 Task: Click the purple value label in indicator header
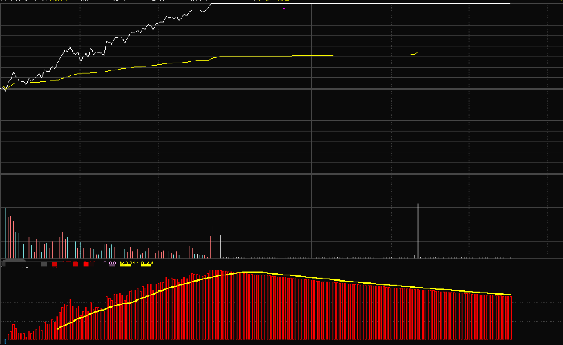click(110, 264)
